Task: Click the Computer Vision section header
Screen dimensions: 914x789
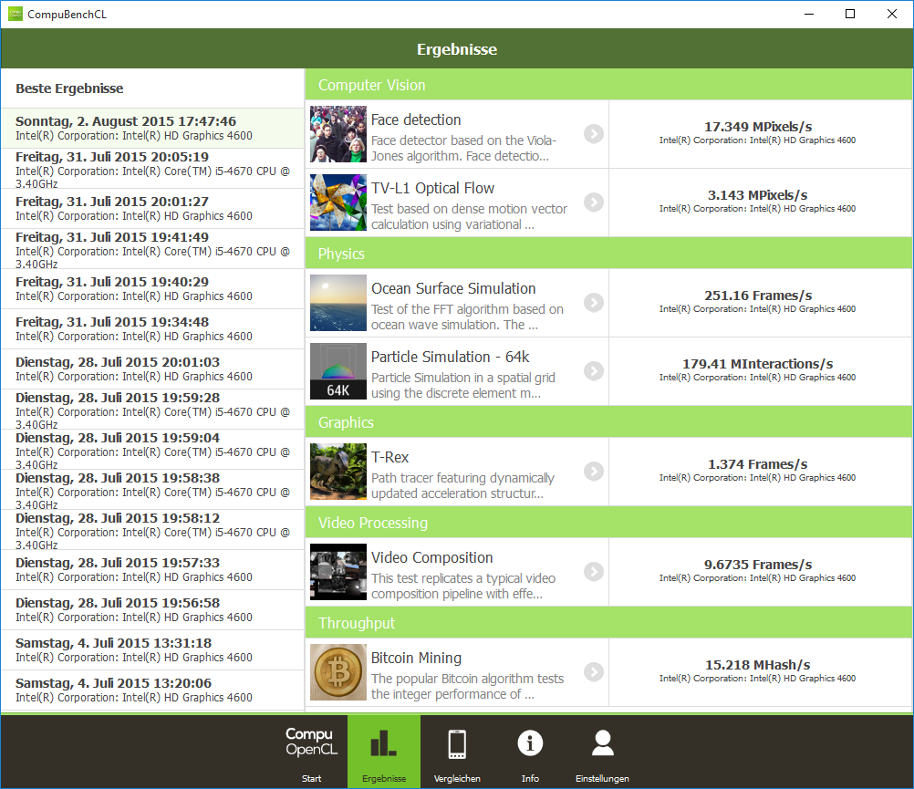Action: [608, 85]
